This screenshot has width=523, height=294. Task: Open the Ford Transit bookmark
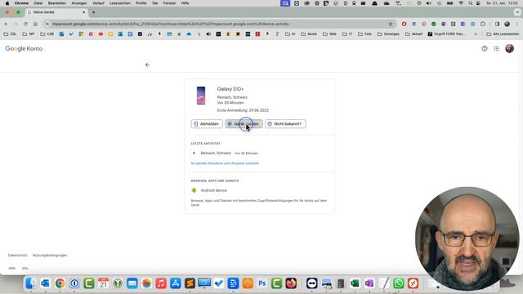(446, 34)
